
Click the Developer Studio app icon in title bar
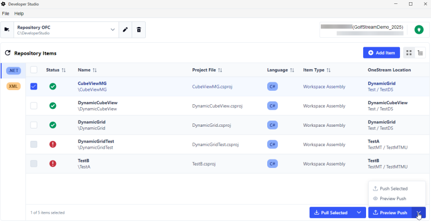(3, 4)
